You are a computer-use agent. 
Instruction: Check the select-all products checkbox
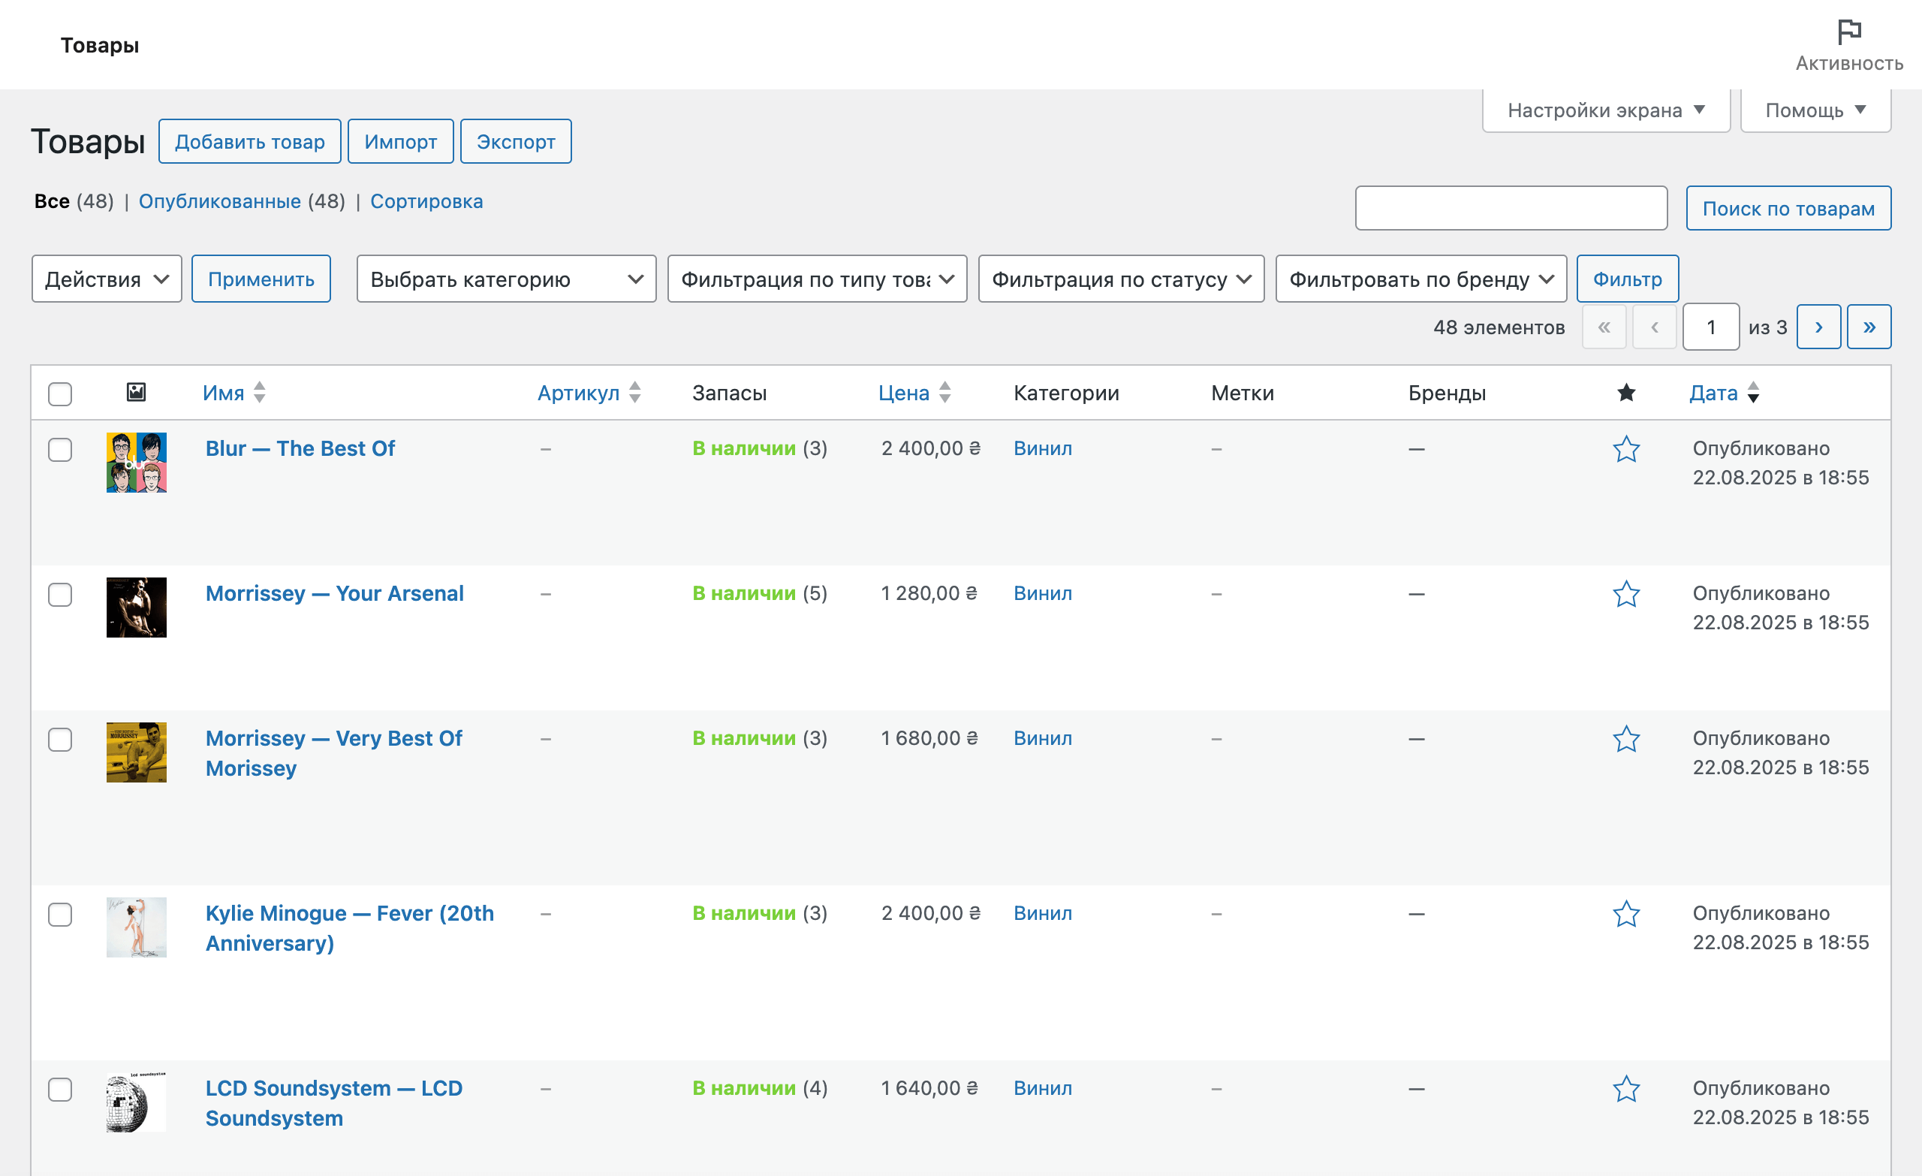60,394
